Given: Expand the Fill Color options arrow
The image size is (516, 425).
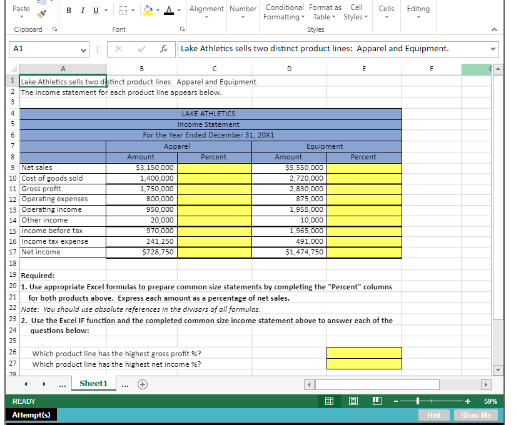Looking at the screenshot, I should tap(158, 11).
